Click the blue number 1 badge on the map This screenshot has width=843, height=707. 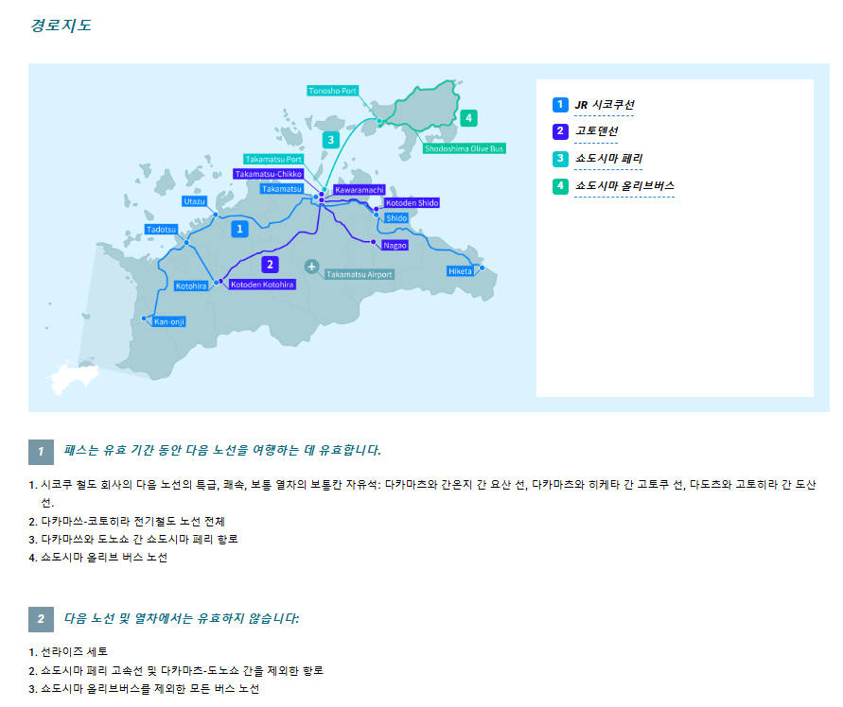coord(239,228)
